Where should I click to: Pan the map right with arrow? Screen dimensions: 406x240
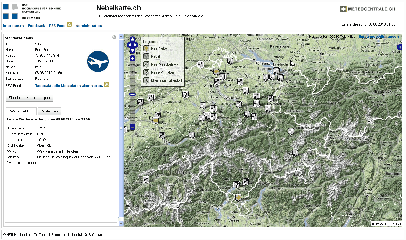click(136, 45)
